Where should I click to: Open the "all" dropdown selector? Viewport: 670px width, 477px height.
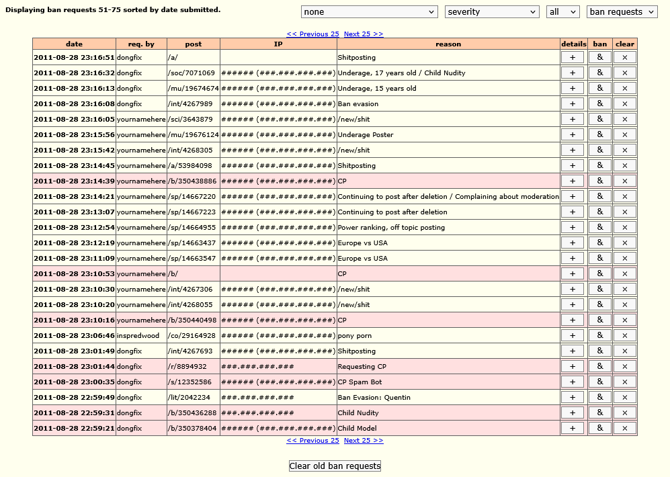[x=562, y=12]
